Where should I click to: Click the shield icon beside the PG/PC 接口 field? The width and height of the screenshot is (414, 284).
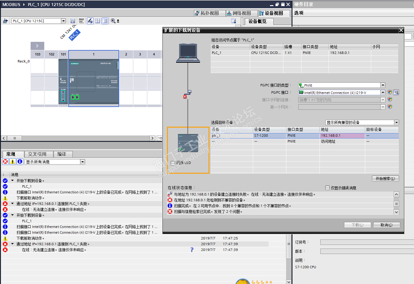(390, 92)
